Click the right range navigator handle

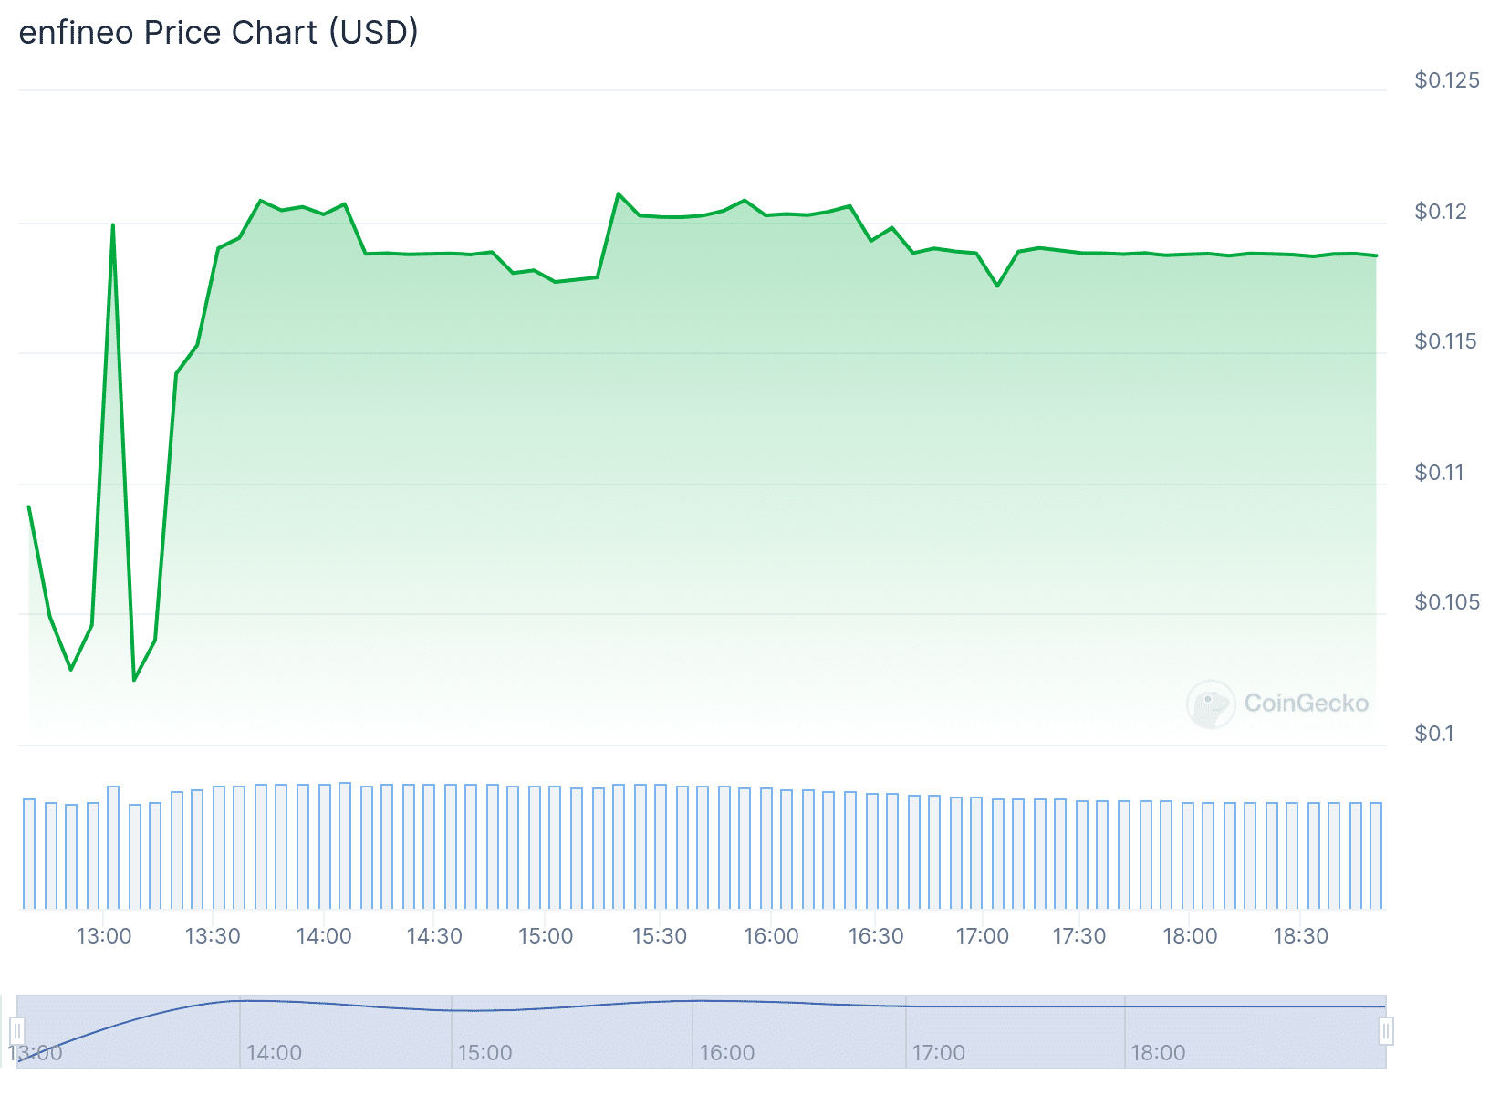(x=1386, y=1032)
